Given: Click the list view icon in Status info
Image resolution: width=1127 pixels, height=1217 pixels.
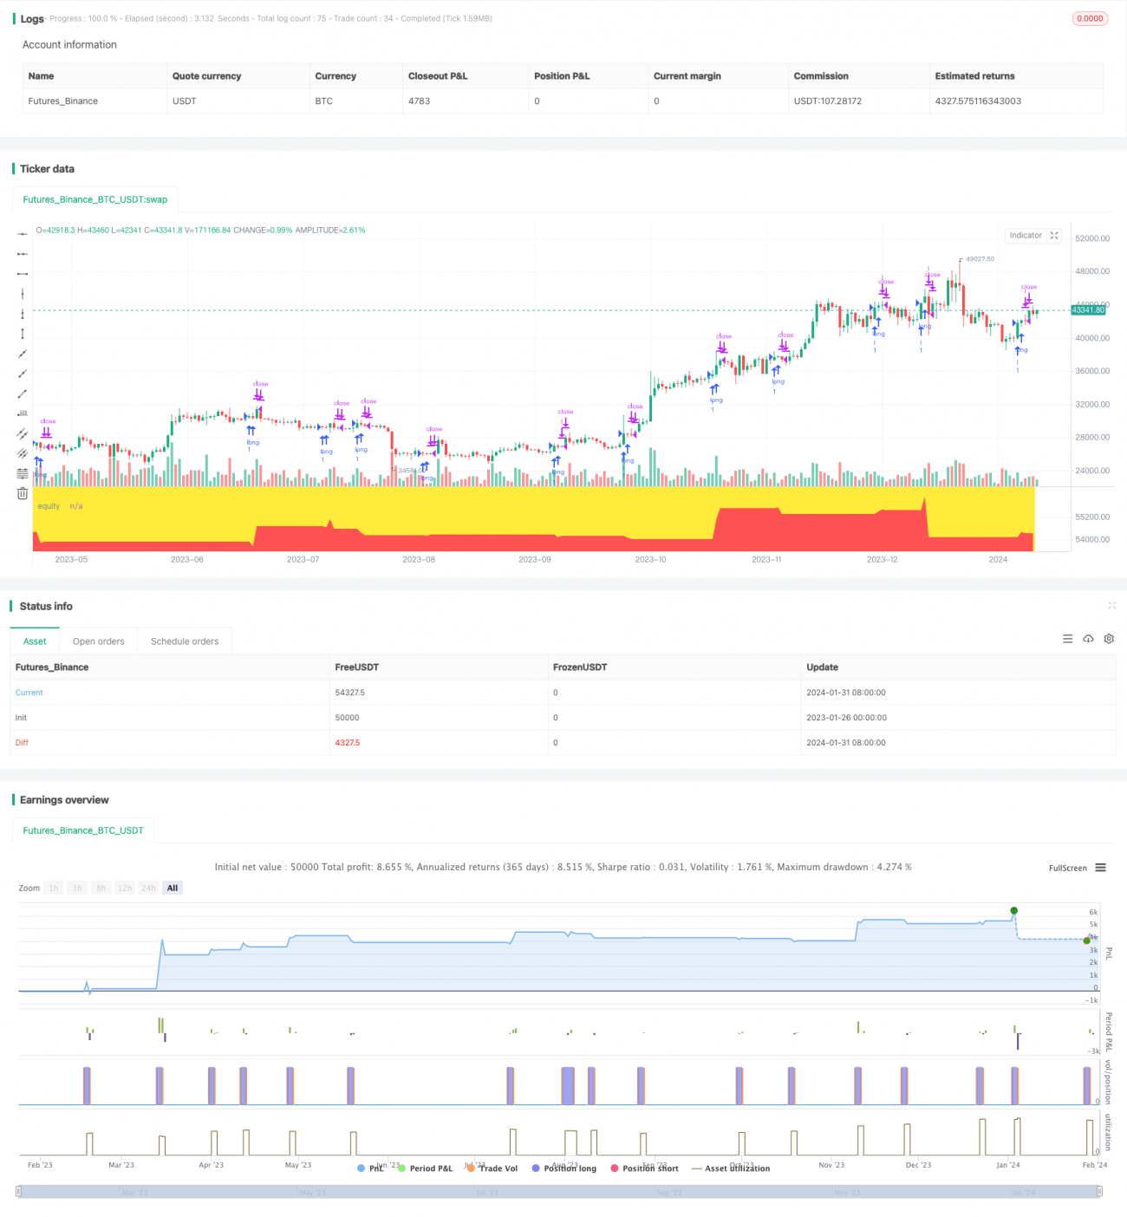Looking at the screenshot, I should coord(1067,639).
